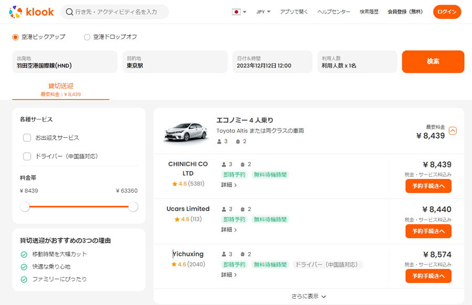Viewport: 472px width, 305px height.
Task: Open the Klook home logo
Action: tap(31, 12)
